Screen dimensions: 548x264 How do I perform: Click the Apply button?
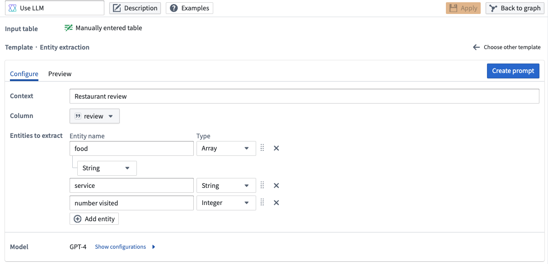tap(463, 8)
